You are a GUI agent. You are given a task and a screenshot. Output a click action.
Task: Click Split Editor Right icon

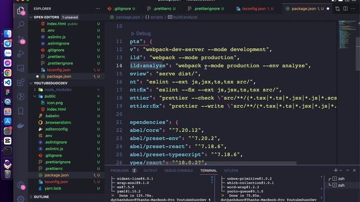pos(345,9)
